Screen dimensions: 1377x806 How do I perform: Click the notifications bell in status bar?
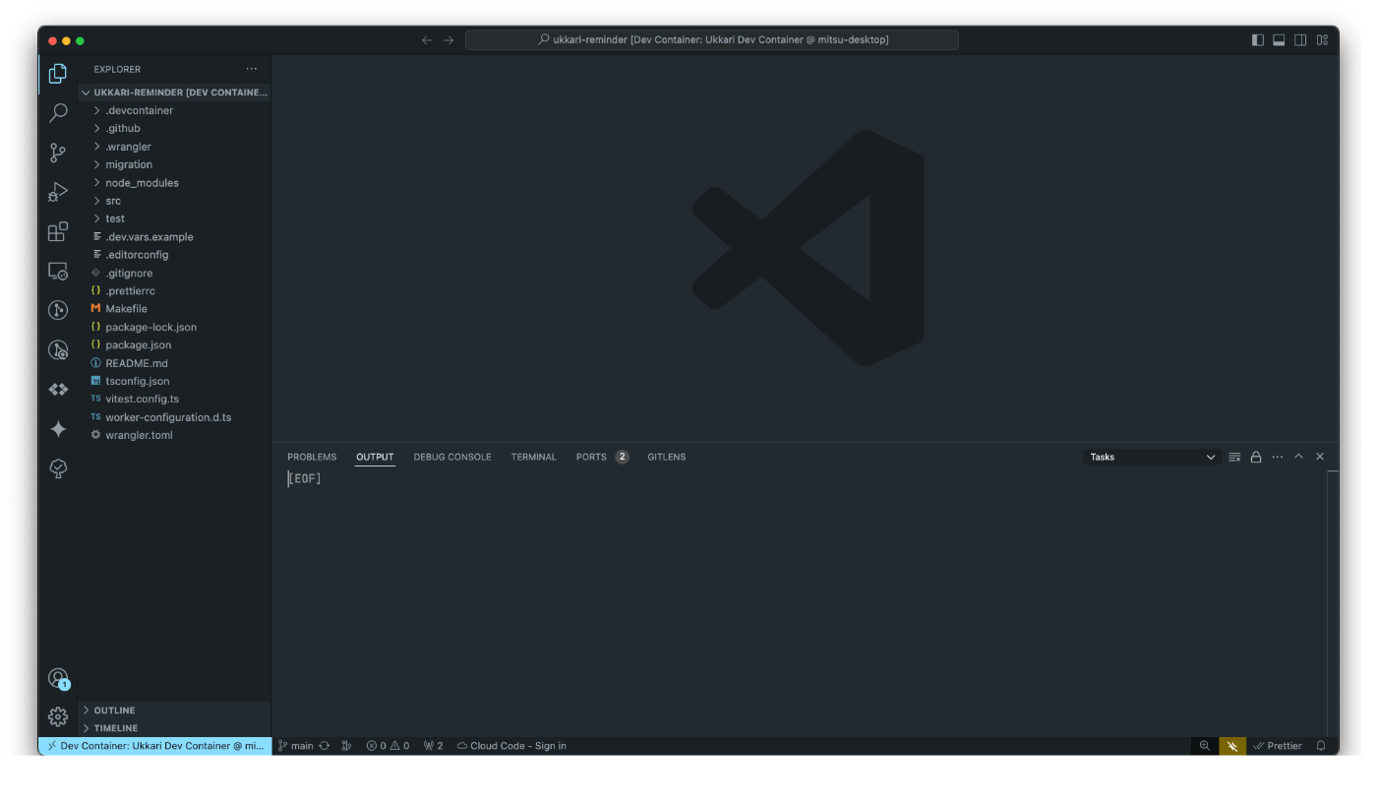[x=1321, y=746]
